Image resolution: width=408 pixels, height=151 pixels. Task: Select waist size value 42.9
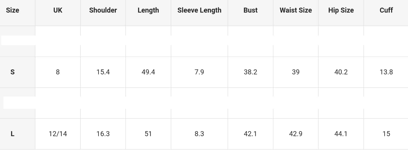pos(296,134)
